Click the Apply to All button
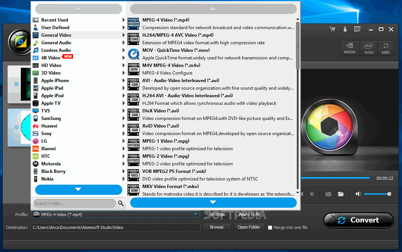The height and width of the screenshot is (252, 402). (249, 214)
